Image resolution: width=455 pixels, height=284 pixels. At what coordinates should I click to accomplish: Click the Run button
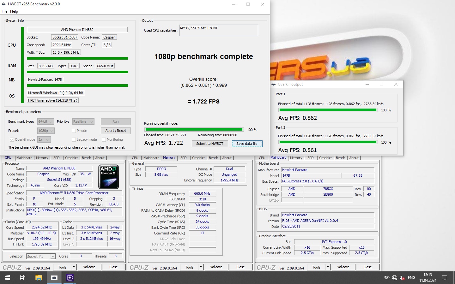coord(116,121)
